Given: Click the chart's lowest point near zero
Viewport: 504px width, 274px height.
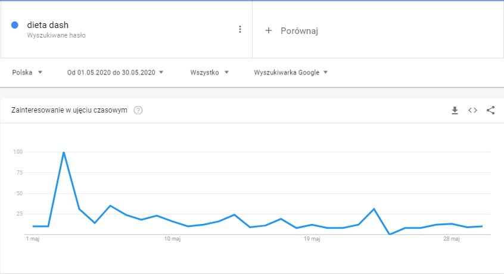Looking at the screenshot, I should click(x=390, y=234).
